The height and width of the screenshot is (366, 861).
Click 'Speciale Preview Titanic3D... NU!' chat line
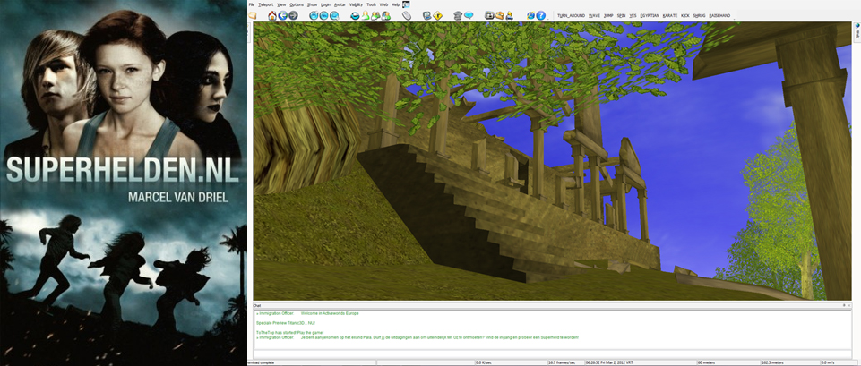[x=286, y=323]
